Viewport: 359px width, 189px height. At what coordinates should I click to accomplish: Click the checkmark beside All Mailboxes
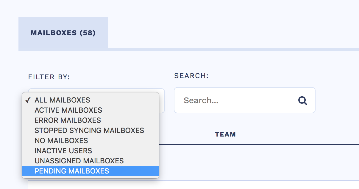click(28, 100)
